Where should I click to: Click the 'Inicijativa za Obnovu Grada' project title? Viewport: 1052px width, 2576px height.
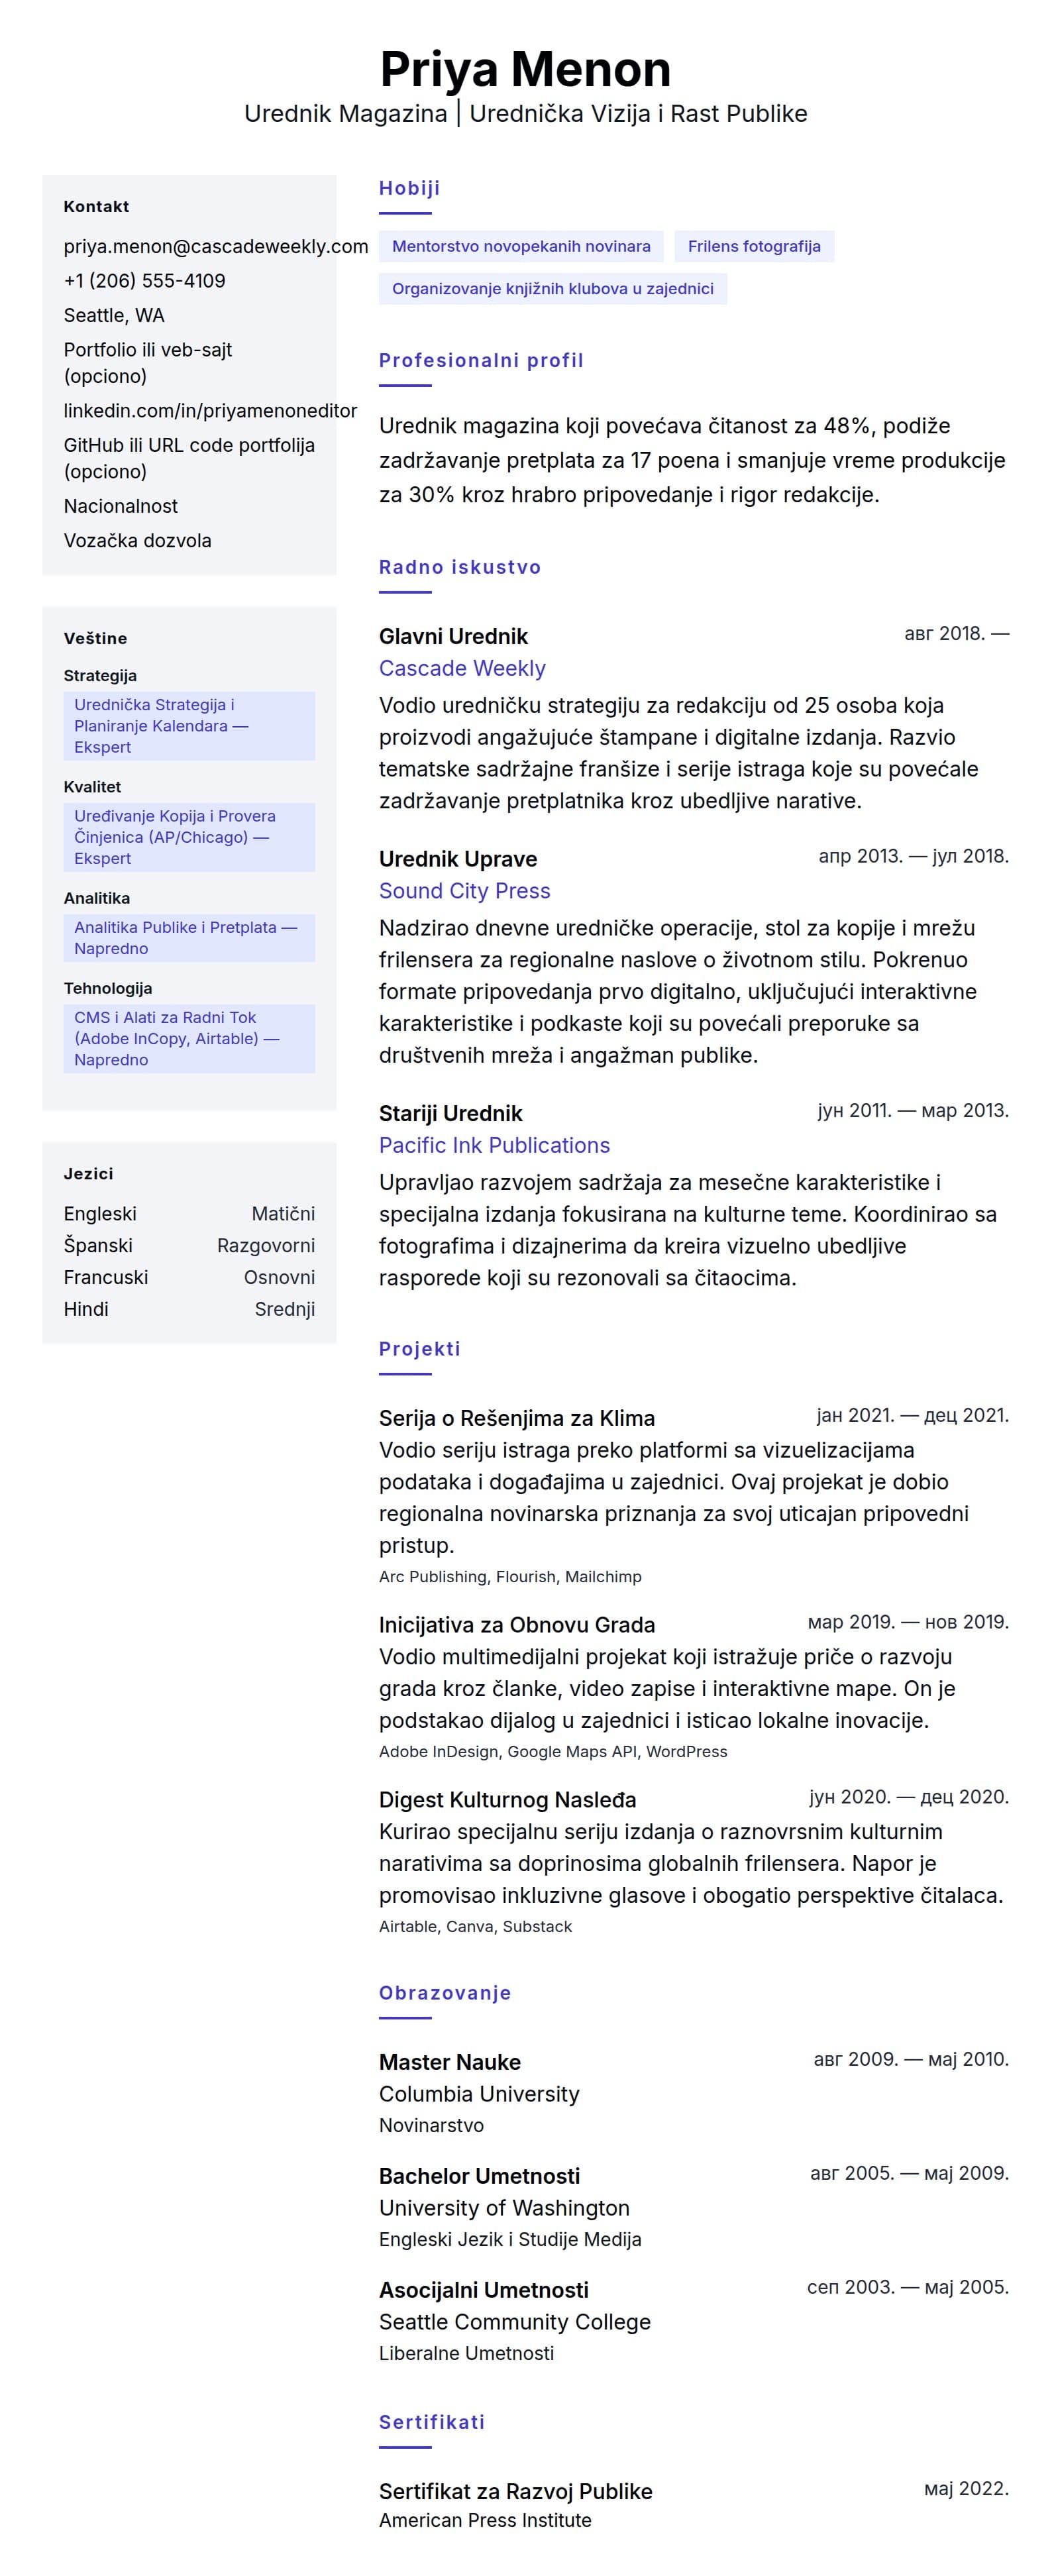[x=516, y=1625]
